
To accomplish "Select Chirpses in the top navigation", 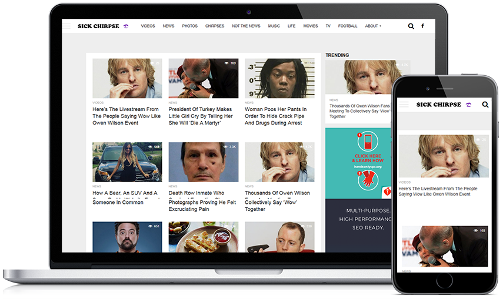I will tap(215, 26).
